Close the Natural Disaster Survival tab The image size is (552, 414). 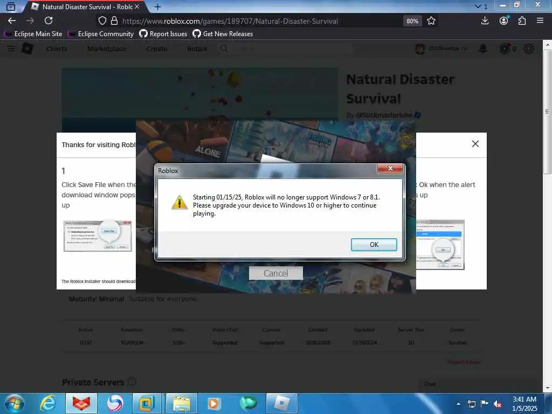[x=137, y=6]
